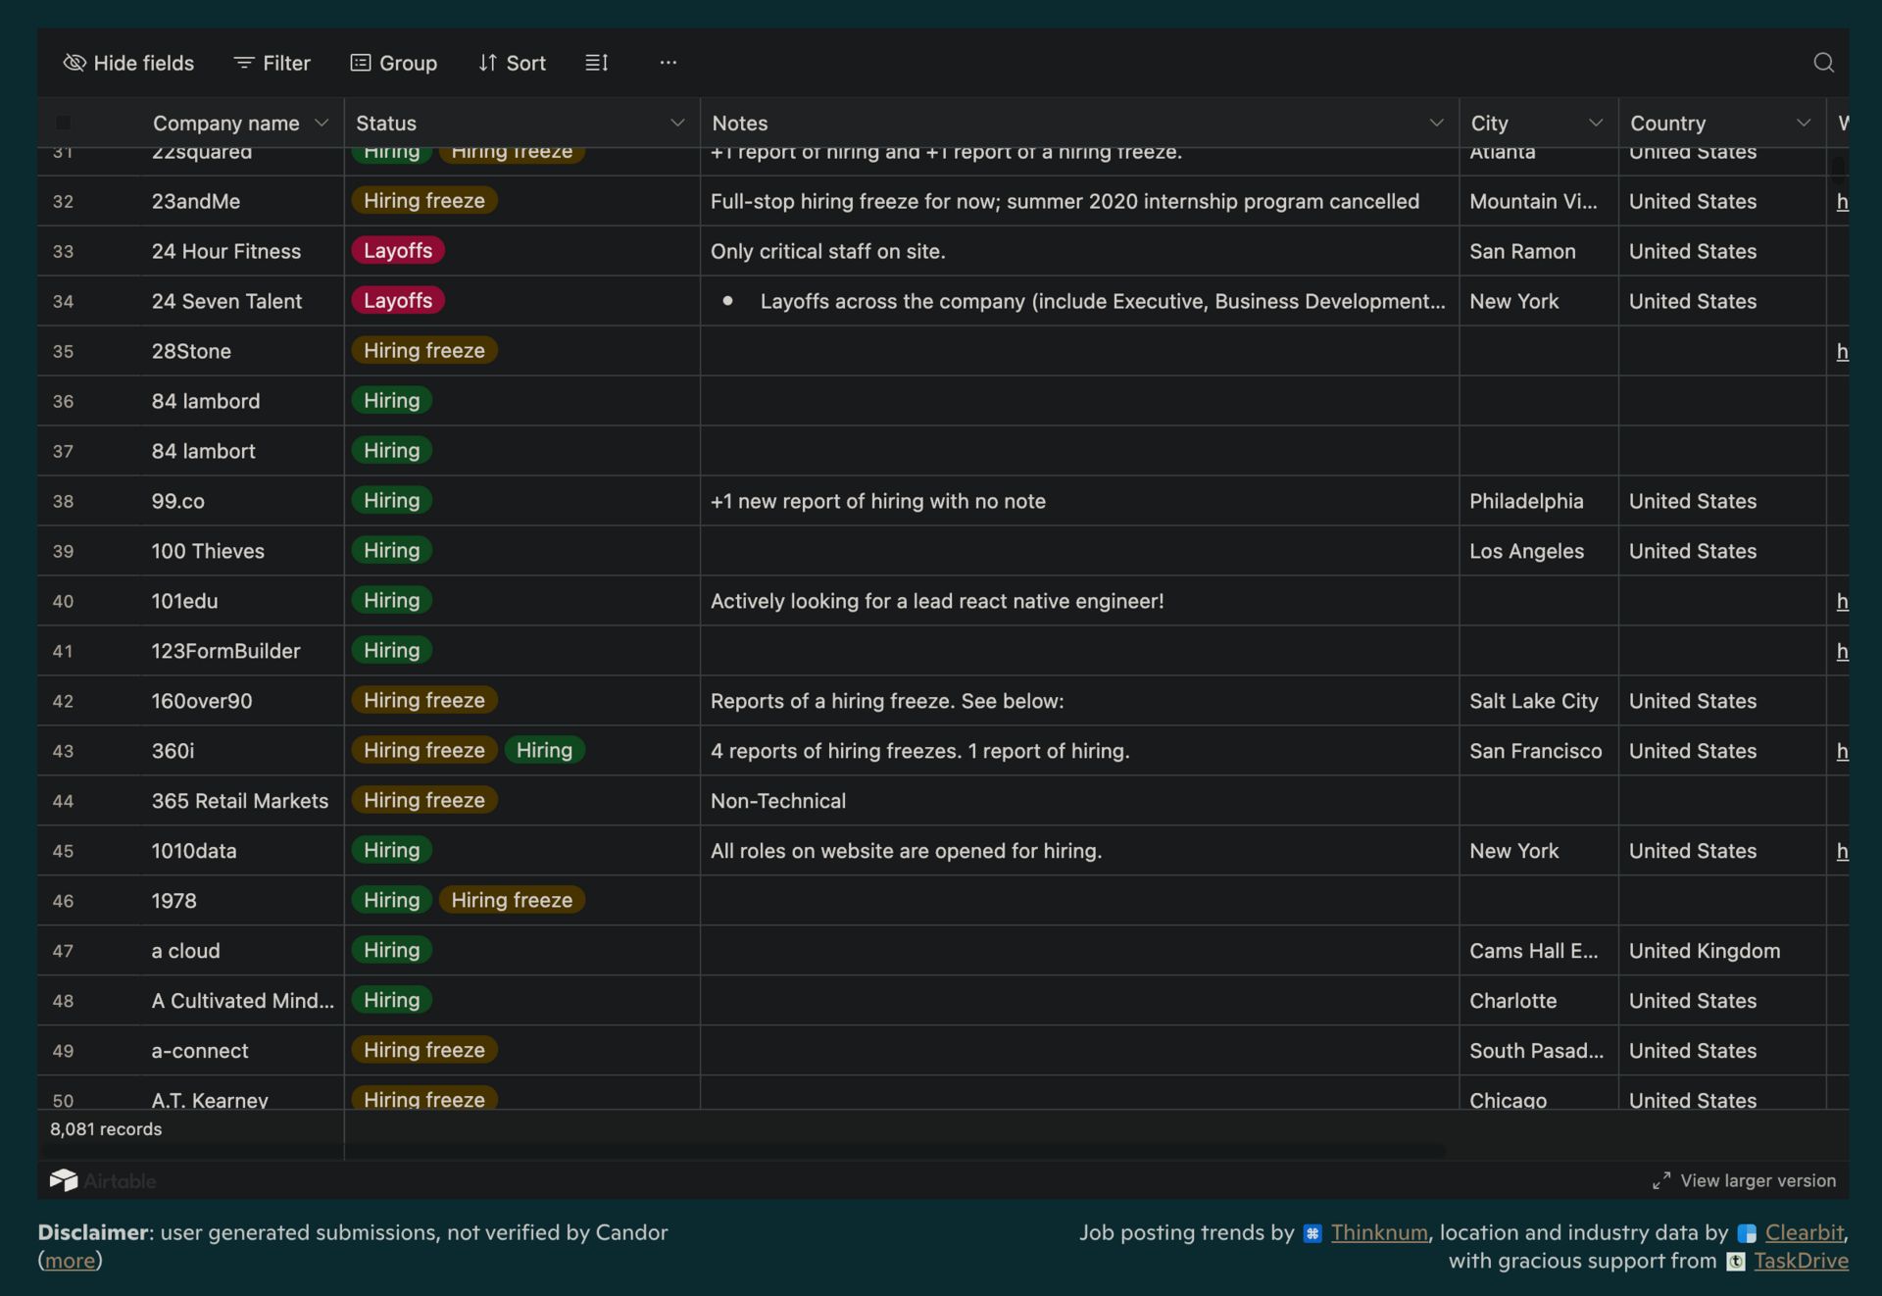
Task: Click row number 45
Action: point(63,851)
